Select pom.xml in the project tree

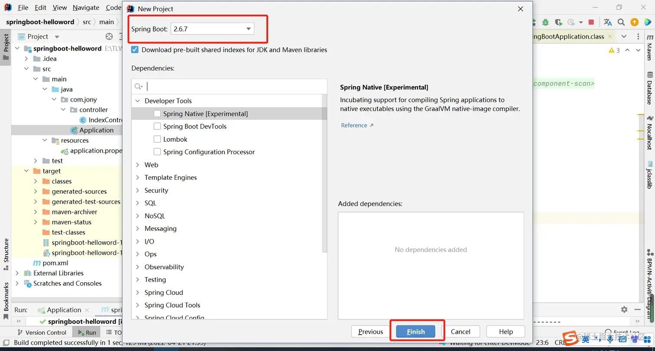[55, 263]
